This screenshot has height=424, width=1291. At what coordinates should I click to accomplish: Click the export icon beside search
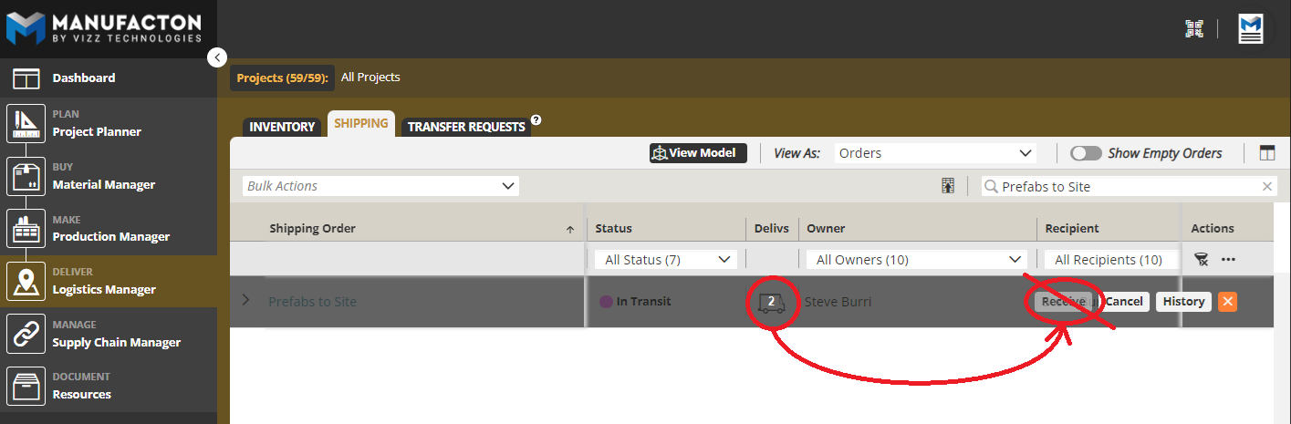point(949,186)
